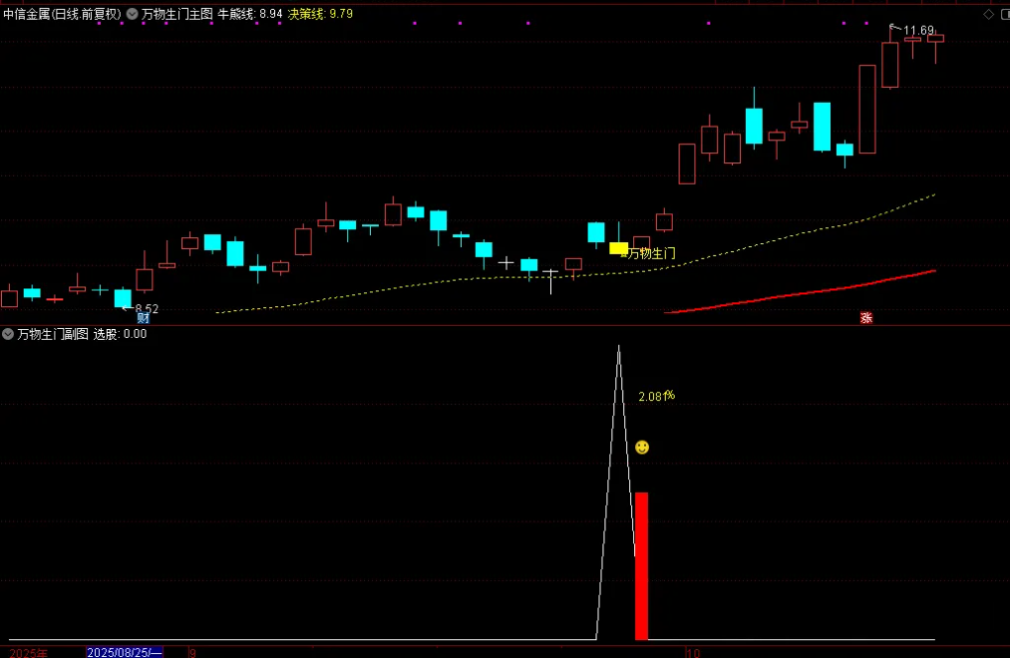Click the white peak of the 选股 spike

point(618,348)
